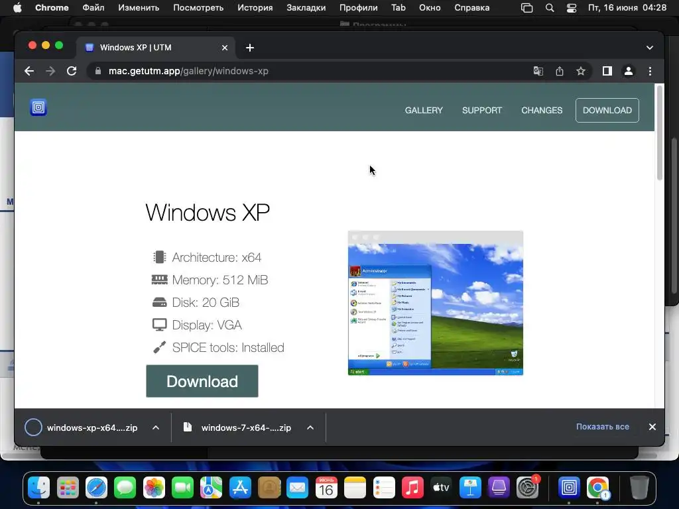Open the Chrome profile avatar menu
The image size is (679, 509).
coord(629,71)
